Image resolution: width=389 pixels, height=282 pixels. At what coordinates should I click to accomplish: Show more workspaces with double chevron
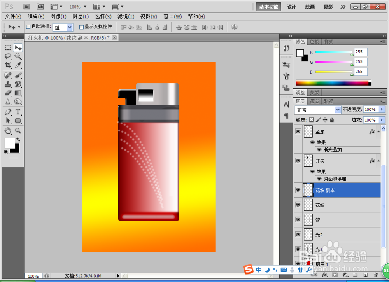pyautogui.click(x=343, y=7)
